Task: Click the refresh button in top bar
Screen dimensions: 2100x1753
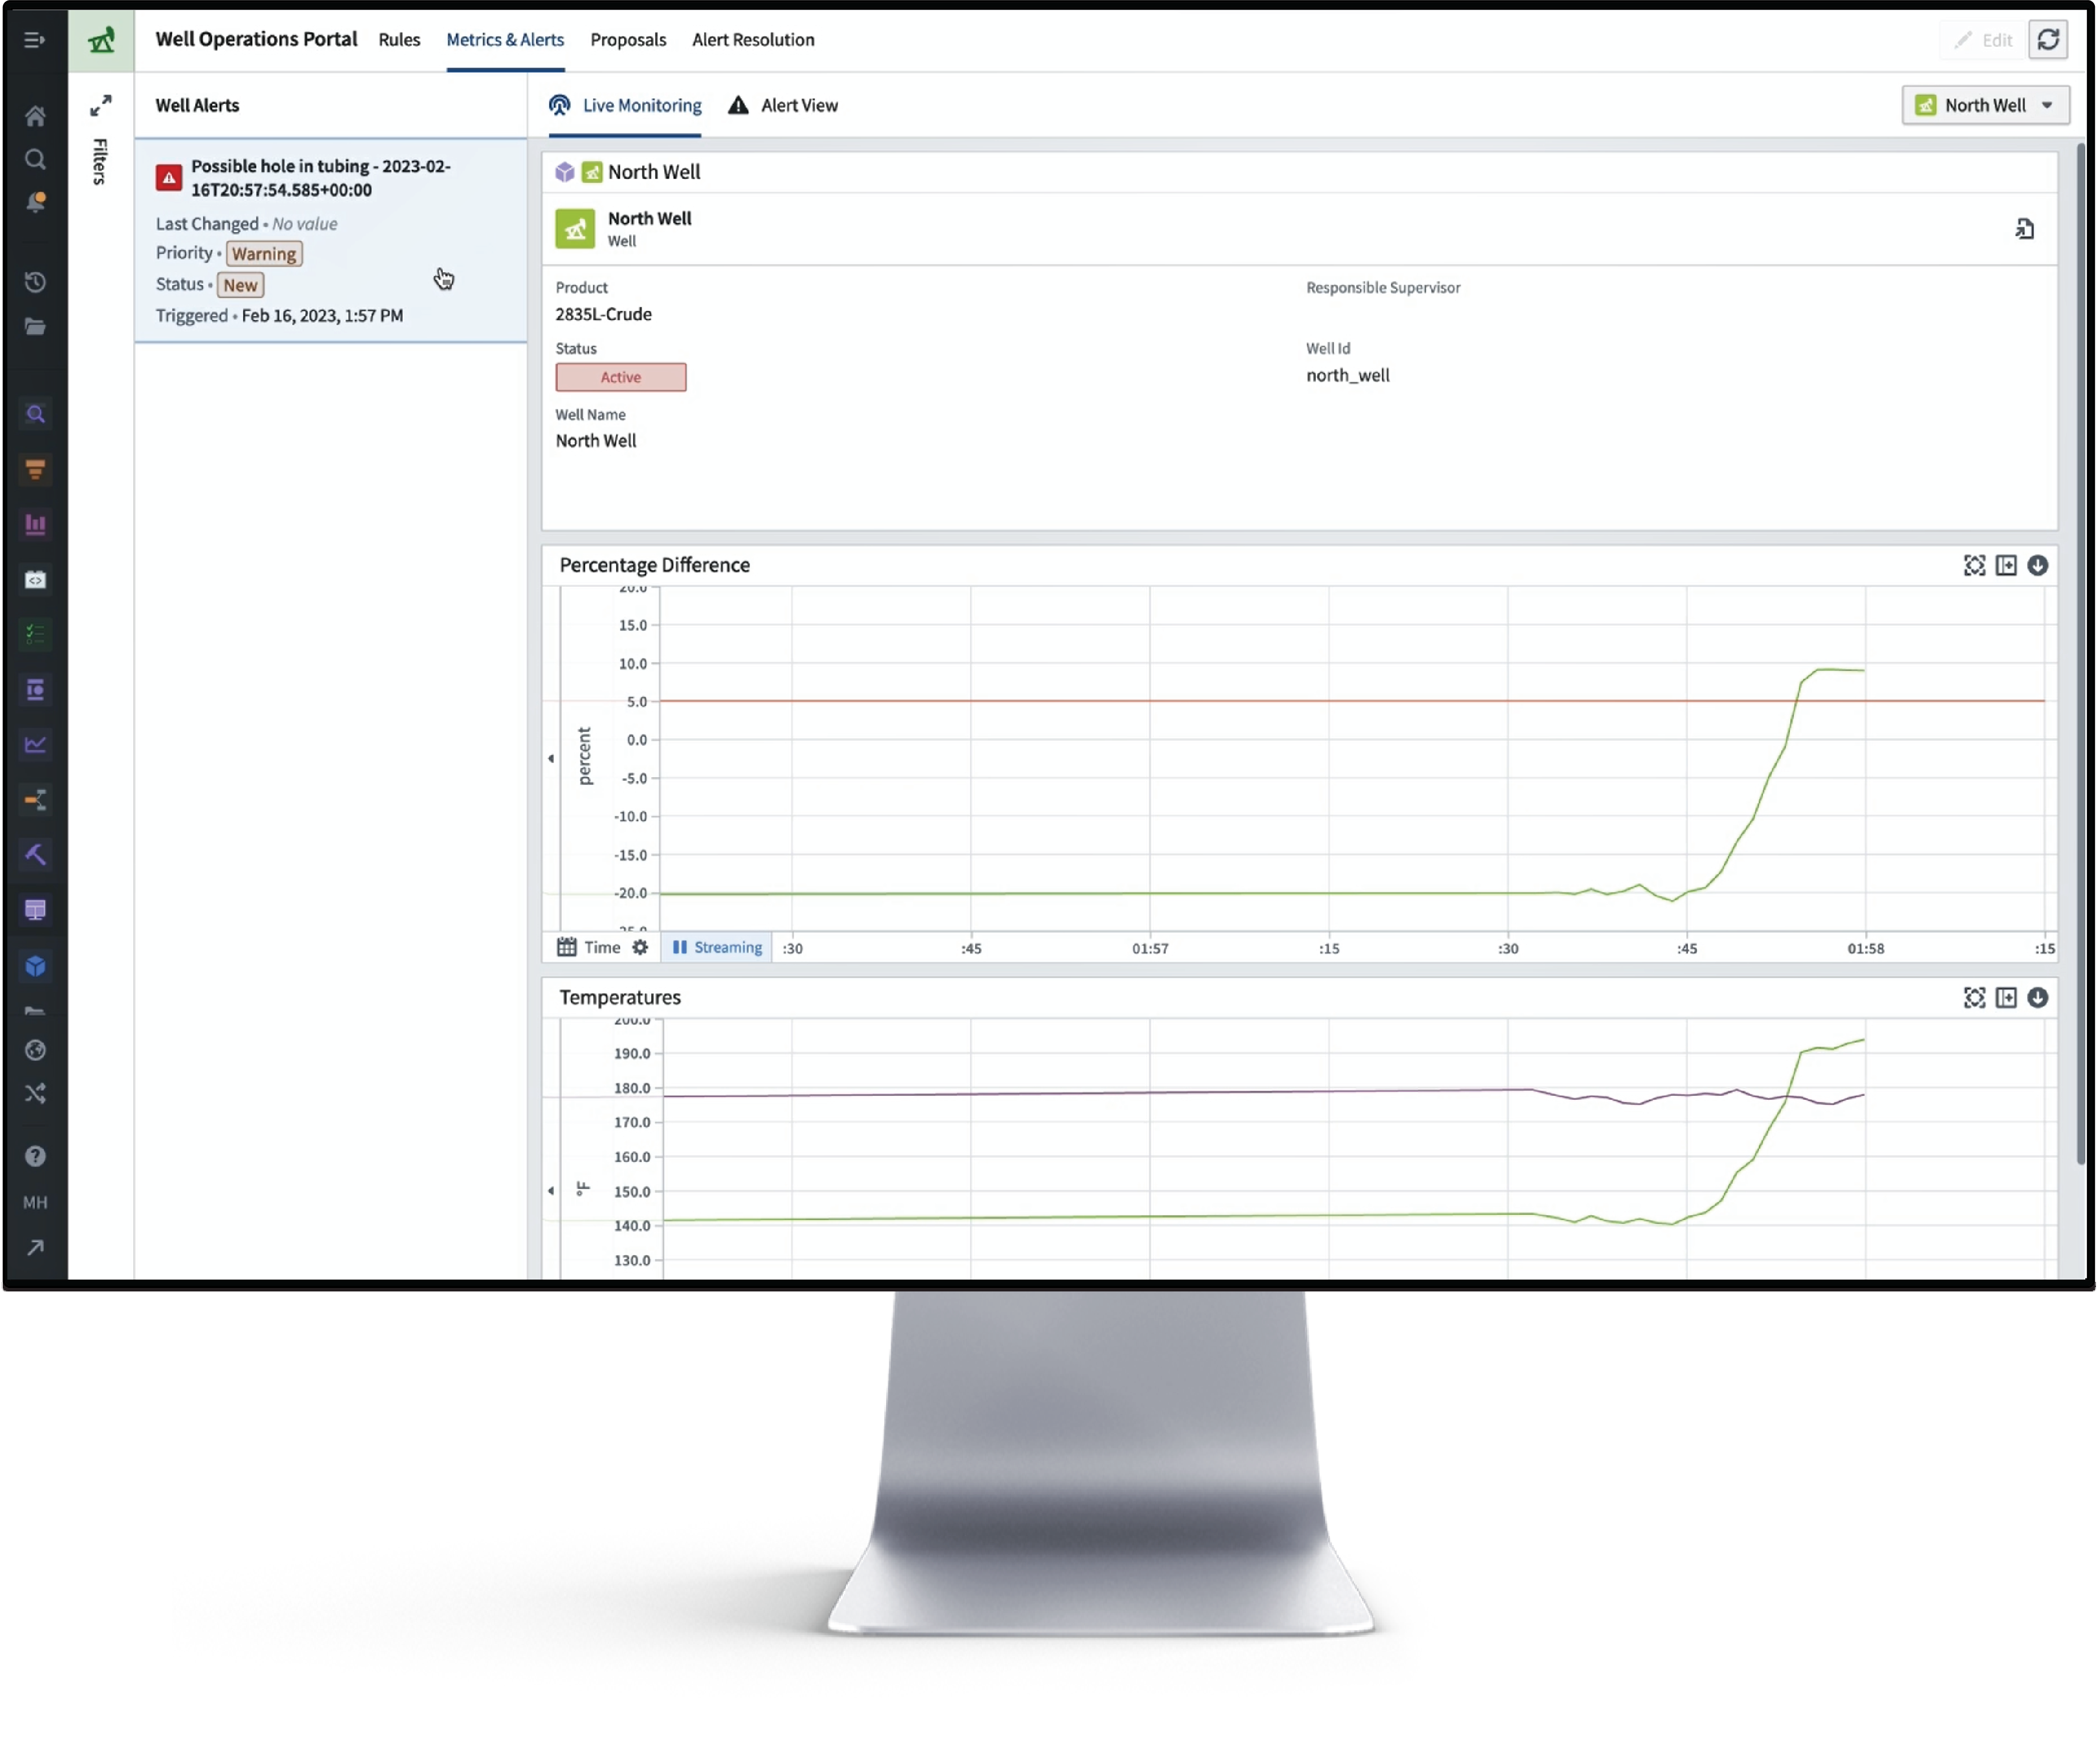Action: click(2048, 40)
